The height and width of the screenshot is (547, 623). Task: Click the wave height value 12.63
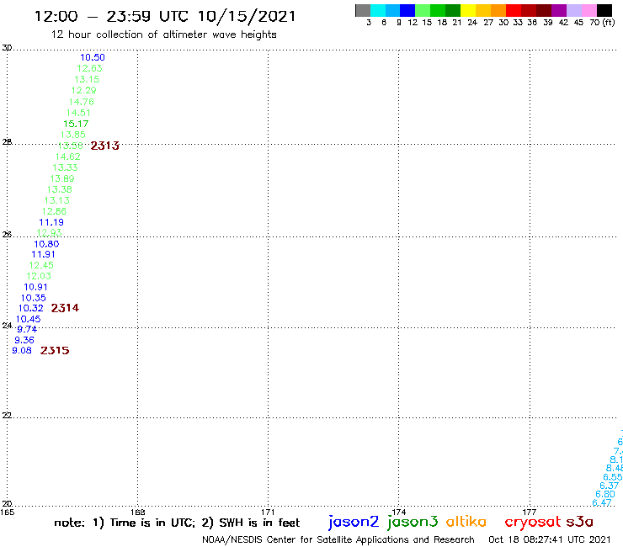(x=89, y=68)
